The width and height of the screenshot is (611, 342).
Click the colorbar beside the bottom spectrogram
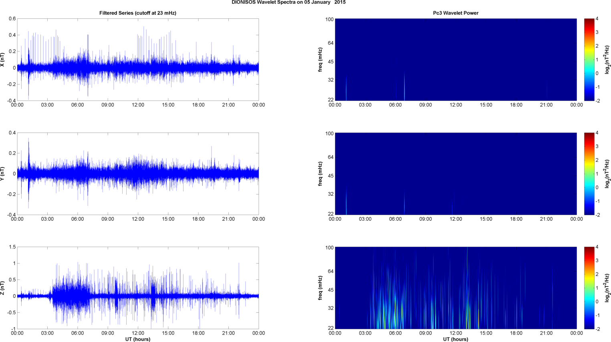coord(589,288)
